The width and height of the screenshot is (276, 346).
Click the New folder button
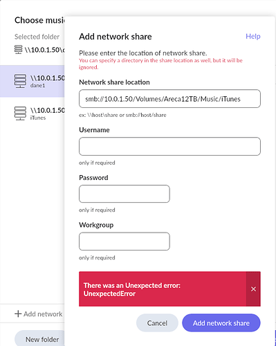point(39,339)
